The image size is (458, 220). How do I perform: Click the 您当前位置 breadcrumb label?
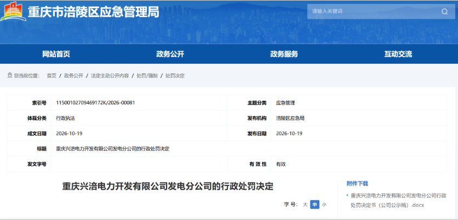[26, 76]
